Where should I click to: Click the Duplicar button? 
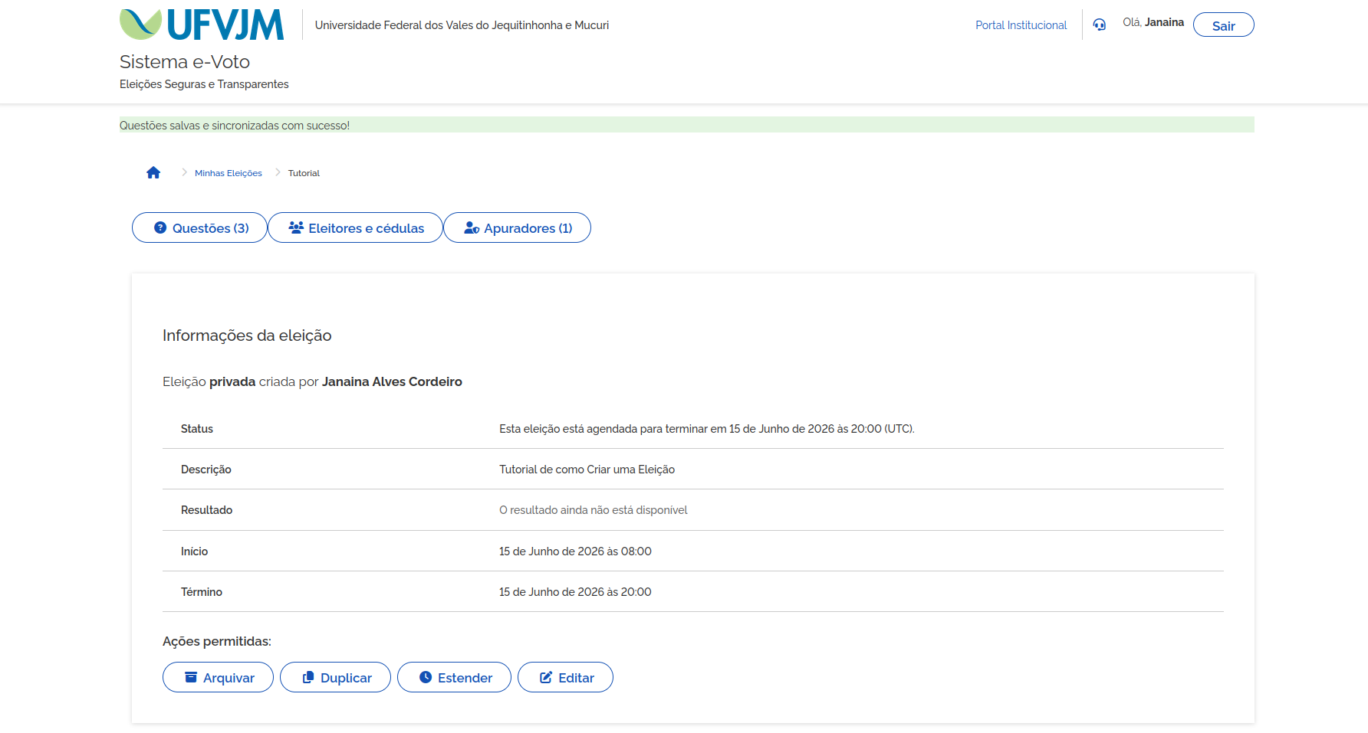pos(335,677)
